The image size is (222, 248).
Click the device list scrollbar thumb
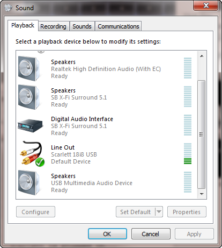point(202,134)
